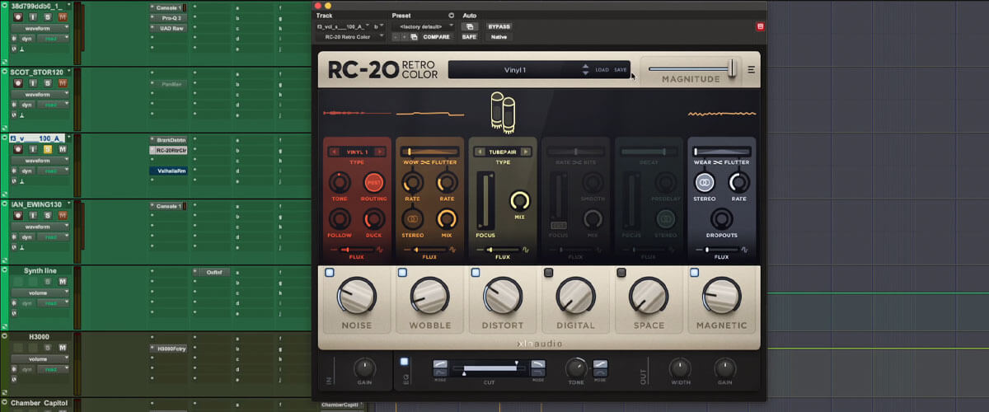Click the Vinyl1 preset name display

[515, 70]
